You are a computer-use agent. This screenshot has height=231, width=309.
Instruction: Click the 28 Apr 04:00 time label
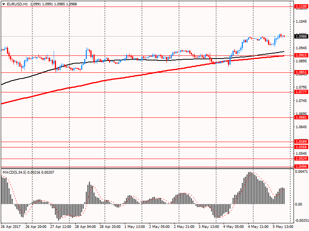pos(85,227)
